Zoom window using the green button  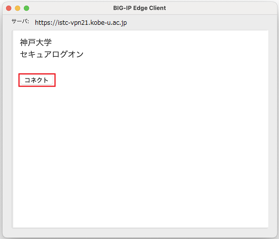pyautogui.click(x=26, y=8)
